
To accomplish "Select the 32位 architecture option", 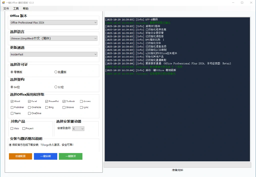I will click(x=56, y=87).
